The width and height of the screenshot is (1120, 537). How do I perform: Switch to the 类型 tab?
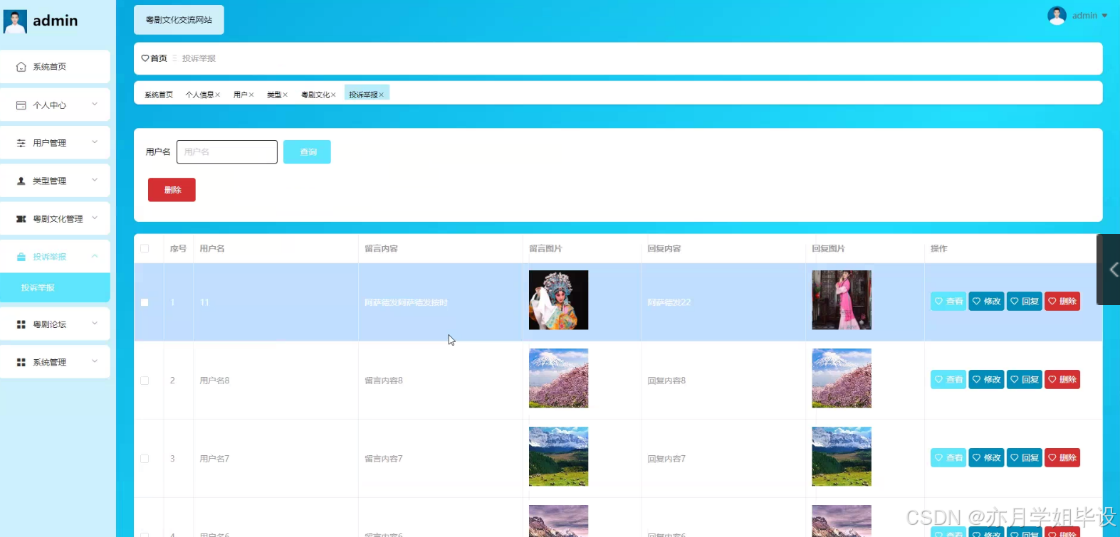click(274, 95)
